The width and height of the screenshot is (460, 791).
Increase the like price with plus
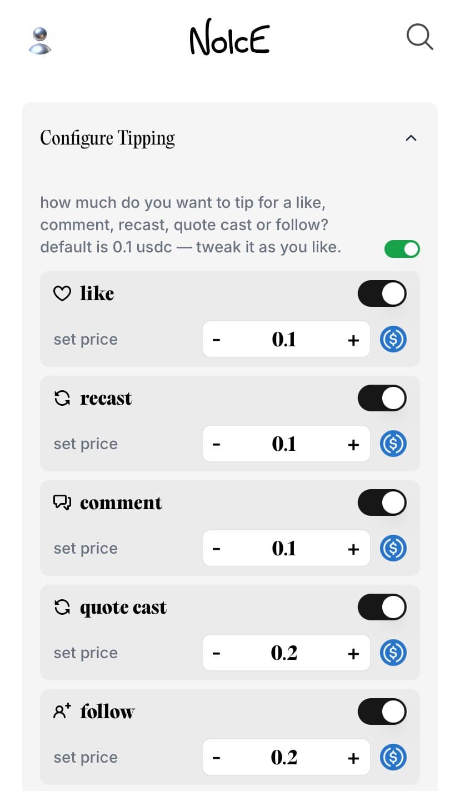[x=353, y=340]
